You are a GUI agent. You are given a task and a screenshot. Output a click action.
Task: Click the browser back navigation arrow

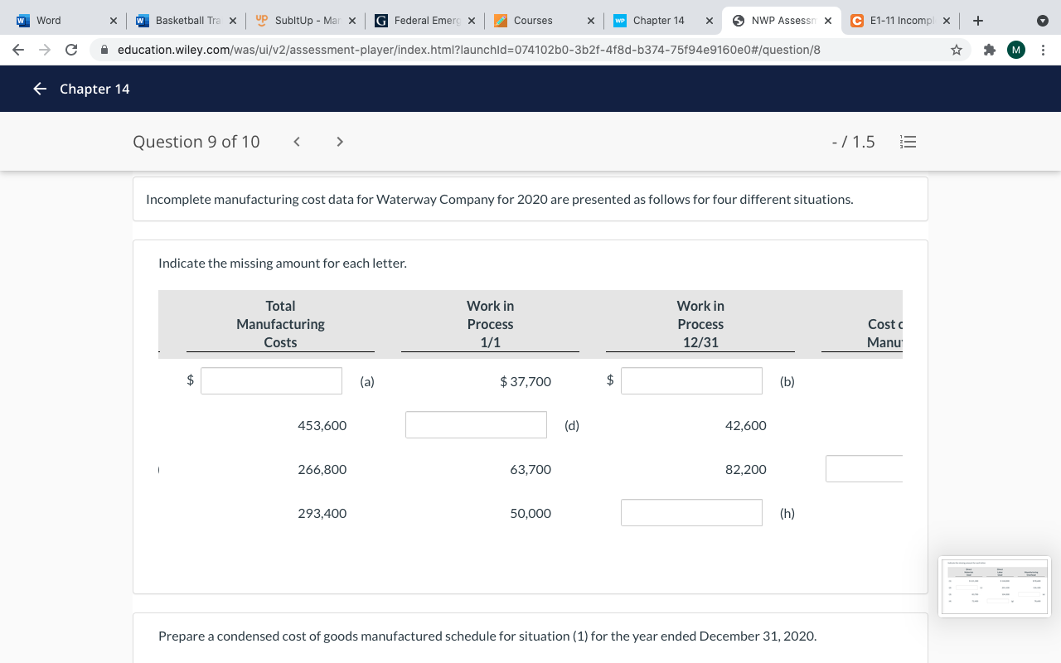(17, 49)
